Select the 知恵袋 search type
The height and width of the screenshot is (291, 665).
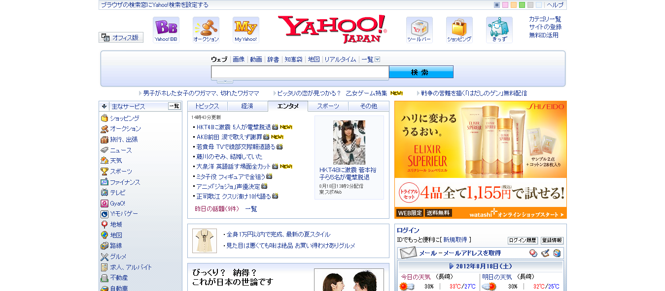click(293, 59)
